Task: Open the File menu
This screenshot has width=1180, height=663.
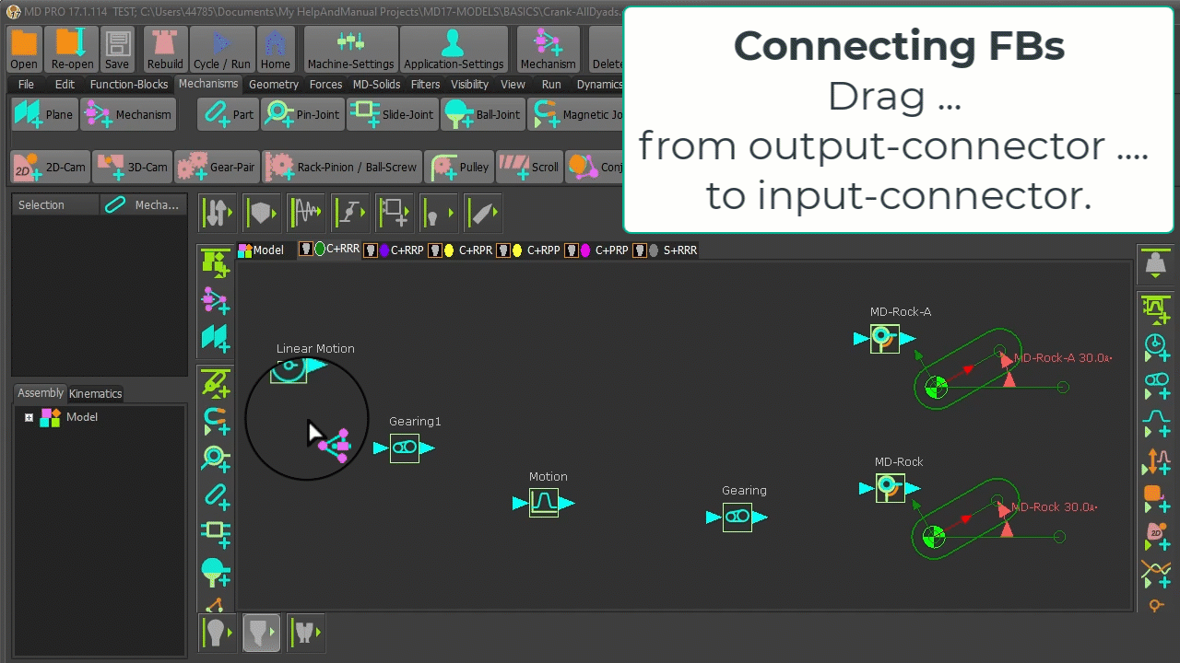Action: point(26,84)
